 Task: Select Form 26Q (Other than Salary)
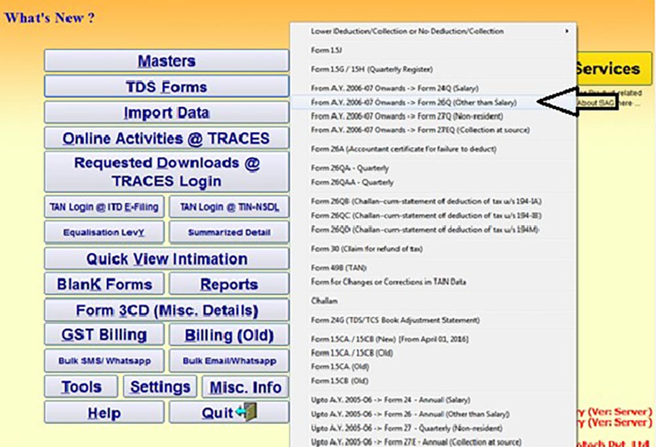point(413,102)
